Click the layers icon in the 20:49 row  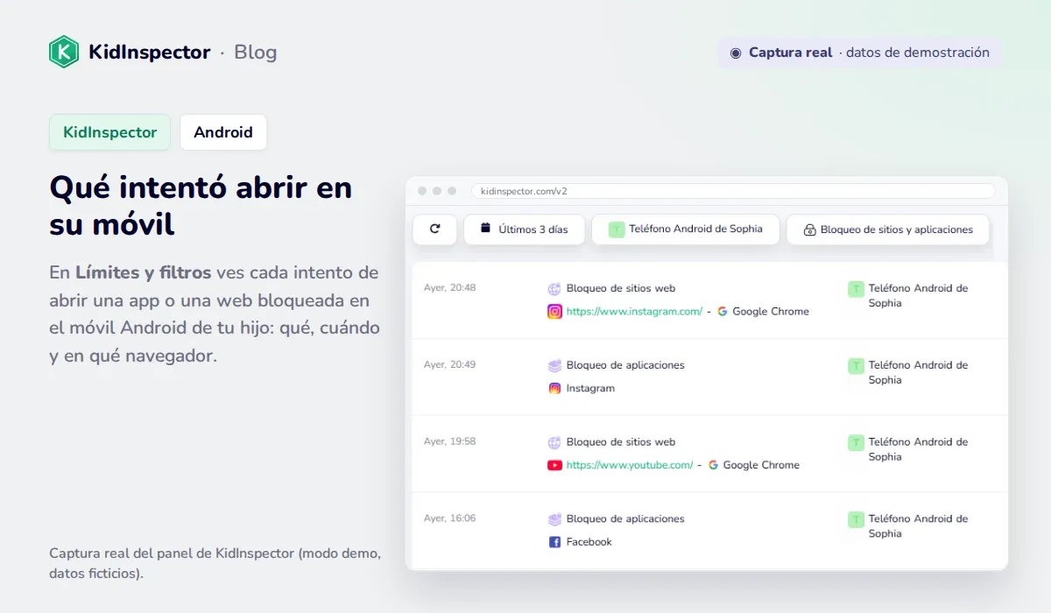pos(554,365)
